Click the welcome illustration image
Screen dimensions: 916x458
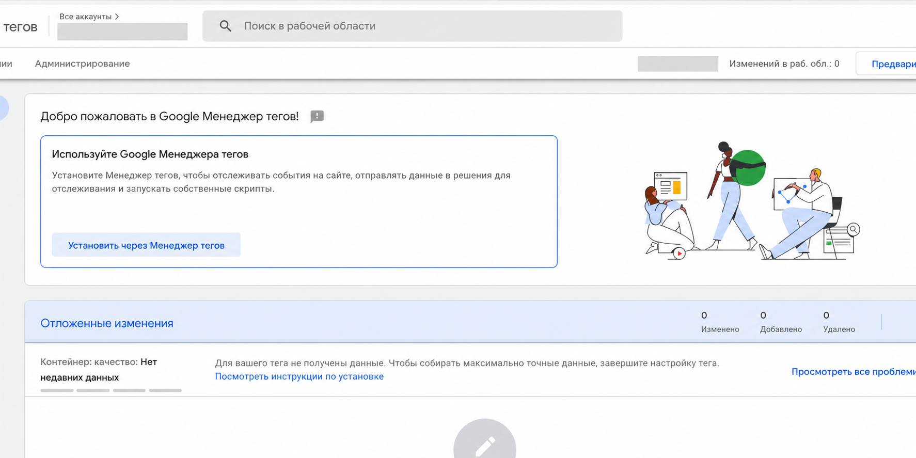[752, 200]
